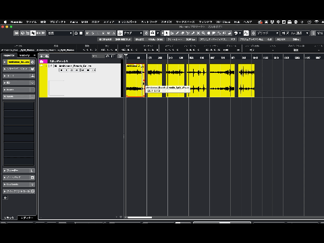Select the Ambience audio track name

(75, 65)
